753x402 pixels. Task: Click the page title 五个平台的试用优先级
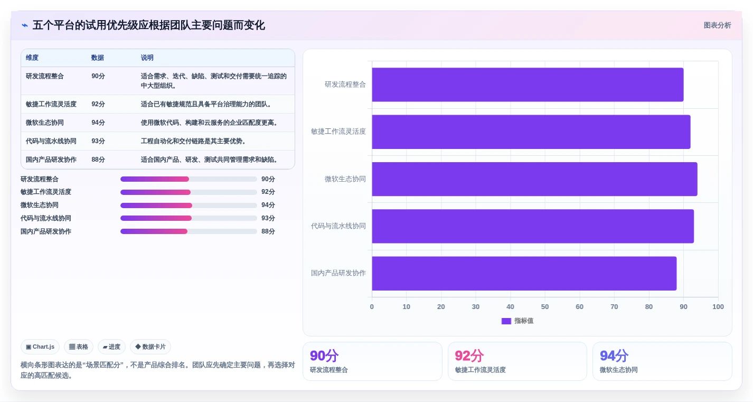click(x=149, y=25)
